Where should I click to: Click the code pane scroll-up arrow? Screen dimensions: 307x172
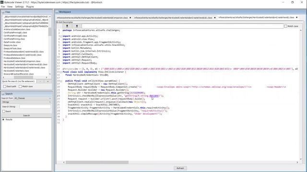point(301,31)
